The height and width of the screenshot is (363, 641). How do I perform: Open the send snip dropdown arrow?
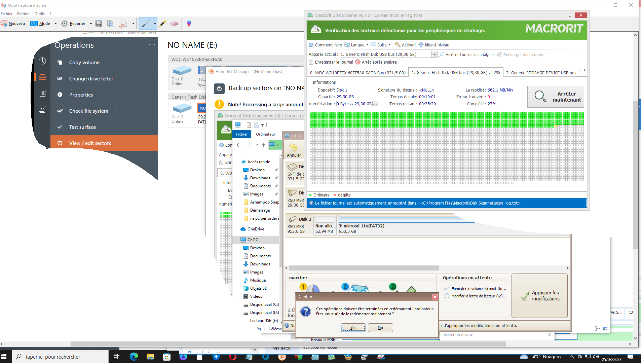(133, 24)
